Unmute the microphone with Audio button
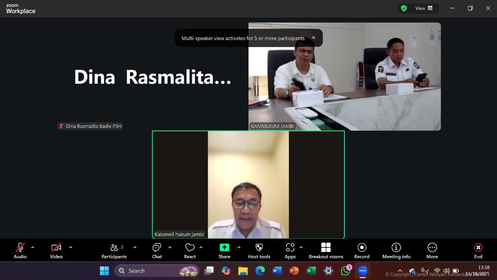This screenshot has height=280, width=497. coord(20,251)
